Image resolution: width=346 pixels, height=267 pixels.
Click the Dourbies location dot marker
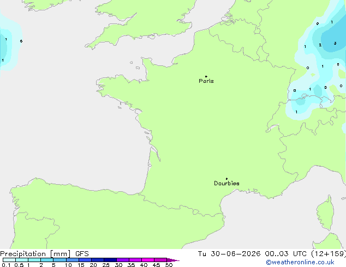226,179
